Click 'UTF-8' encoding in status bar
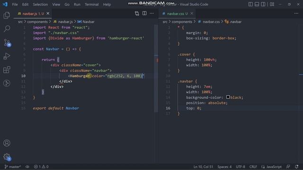The image size is (303, 170). 241,167
